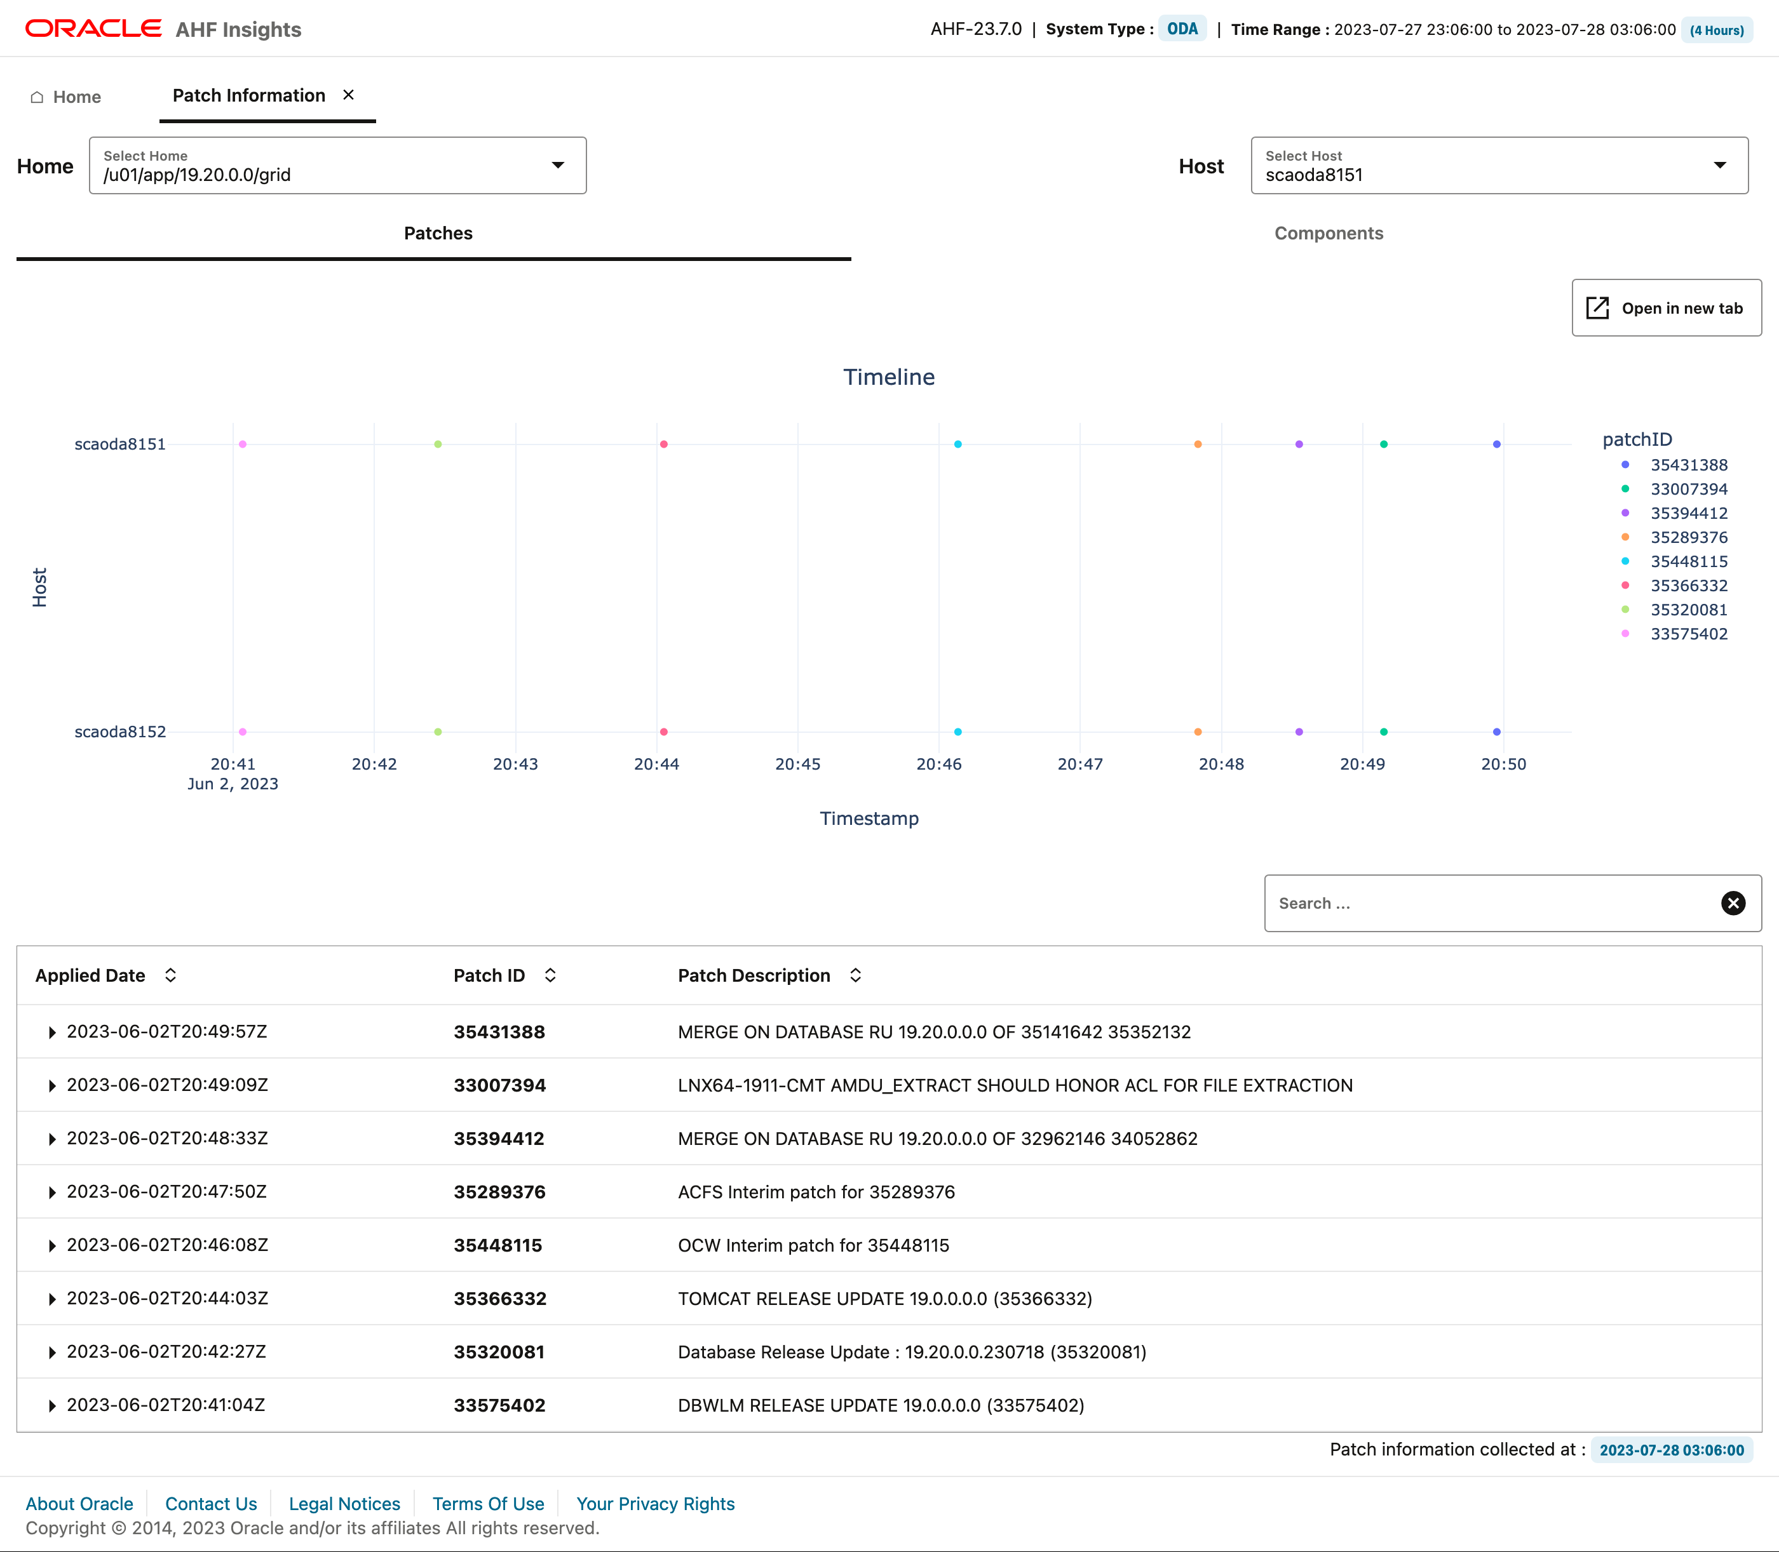
Task: Close the Patch Information tab
Action: [x=348, y=95]
